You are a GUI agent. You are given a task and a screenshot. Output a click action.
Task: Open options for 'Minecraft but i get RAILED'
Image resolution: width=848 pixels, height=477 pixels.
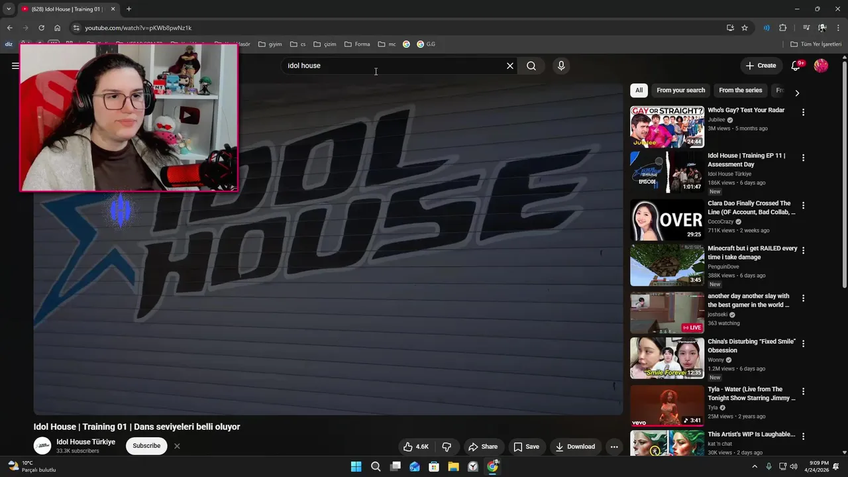click(803, 250)
